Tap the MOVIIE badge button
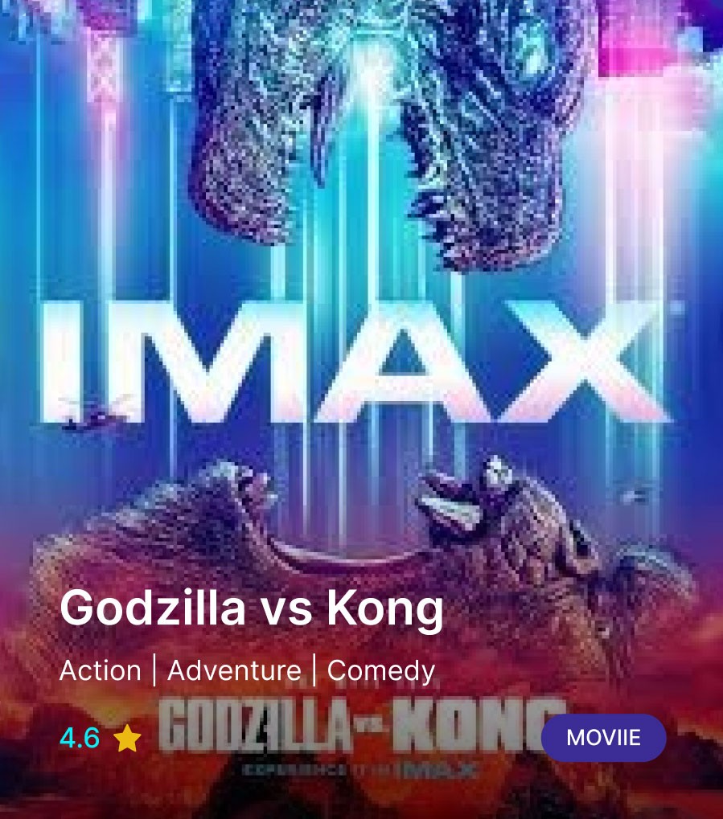Screen dimensions: 723x819 click(x=603, y=738)
